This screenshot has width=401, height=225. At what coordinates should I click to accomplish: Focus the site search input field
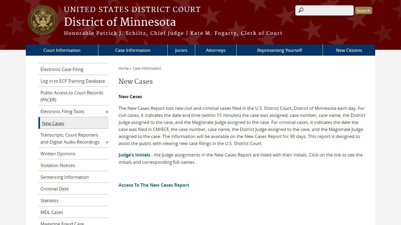(x=324, y=11)
